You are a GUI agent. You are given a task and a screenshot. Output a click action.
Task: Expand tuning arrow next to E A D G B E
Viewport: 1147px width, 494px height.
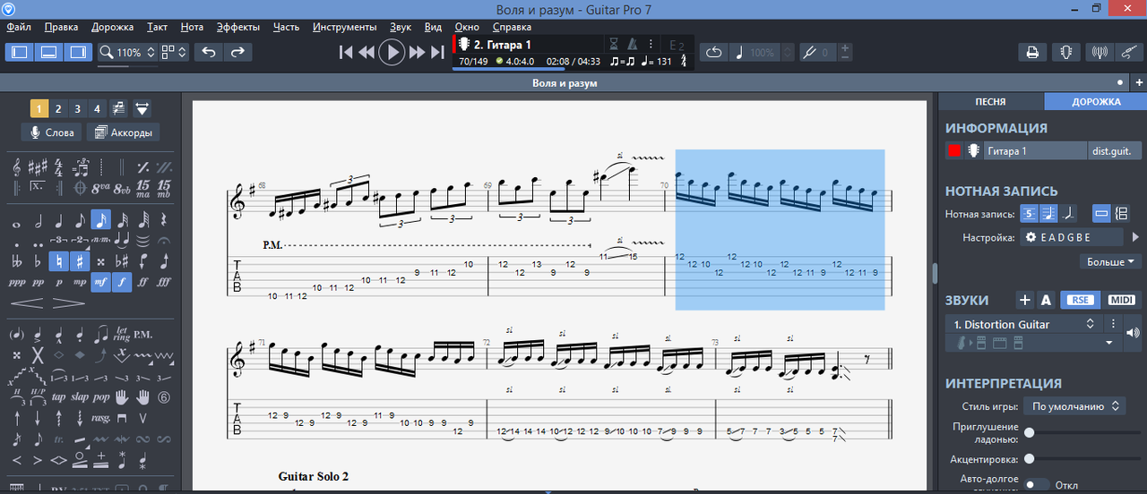click(1135, 237)
